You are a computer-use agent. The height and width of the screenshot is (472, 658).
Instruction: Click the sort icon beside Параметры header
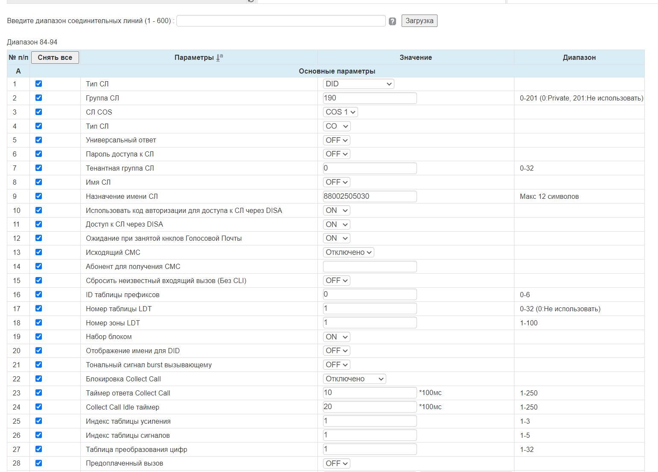click(x=220, y=57)
